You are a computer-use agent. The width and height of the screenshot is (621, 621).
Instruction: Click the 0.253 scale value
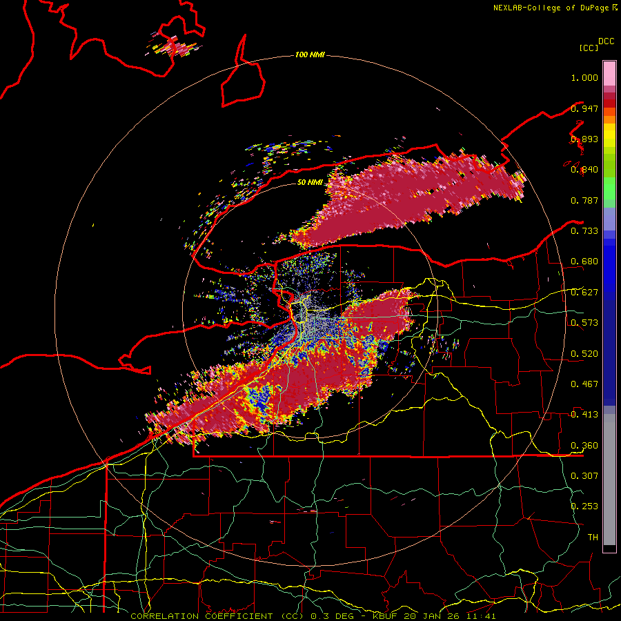584,506
